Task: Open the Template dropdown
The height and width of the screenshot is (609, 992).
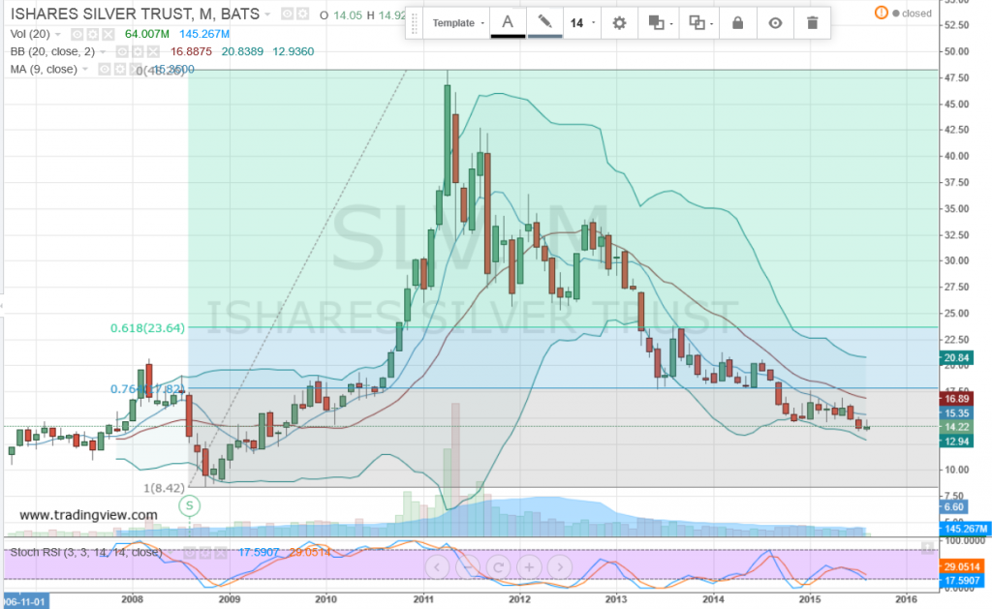Action: point(457,23)
